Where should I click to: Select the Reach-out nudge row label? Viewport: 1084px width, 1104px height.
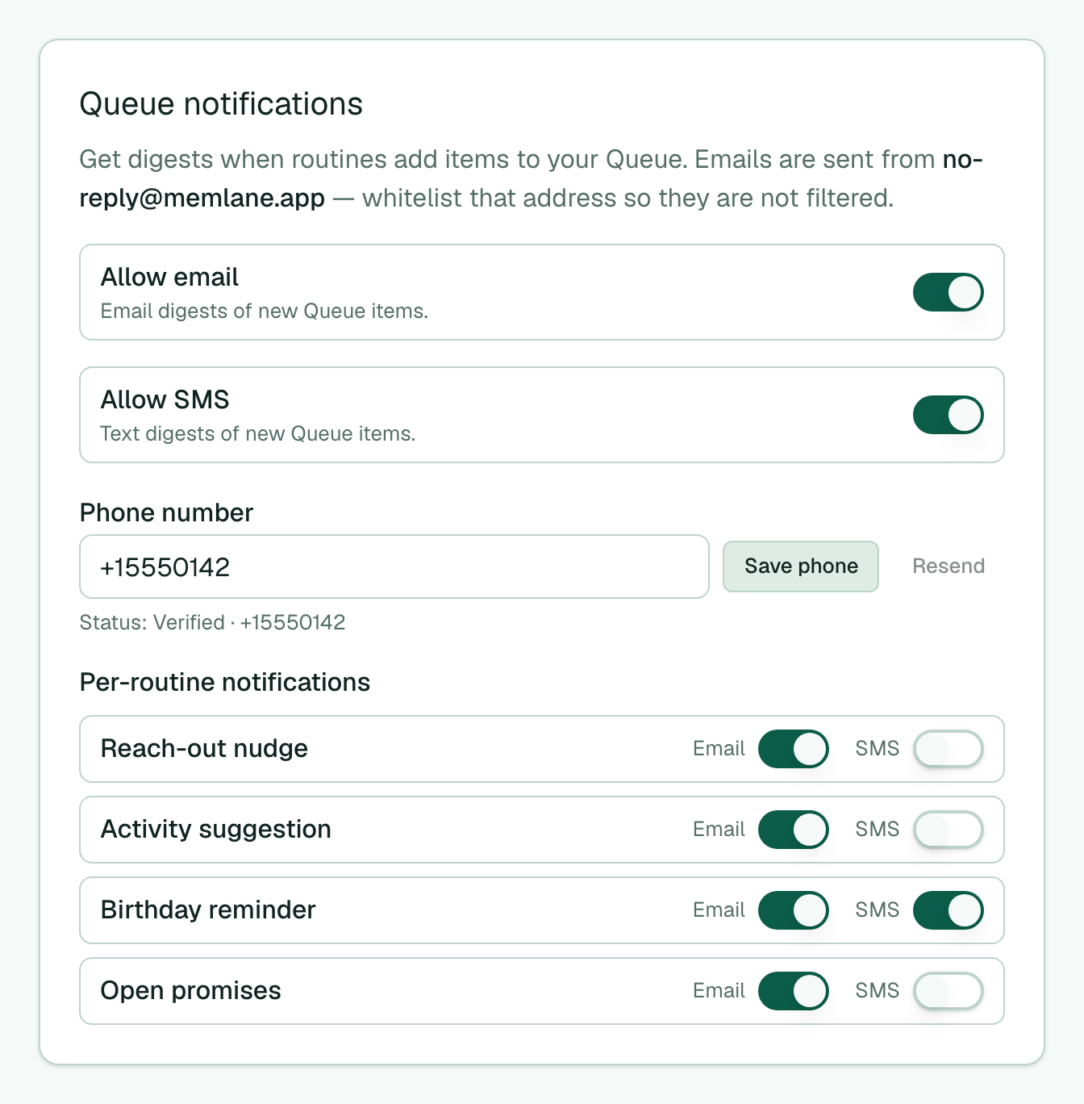pyautogui.click(x=204, y=749)
